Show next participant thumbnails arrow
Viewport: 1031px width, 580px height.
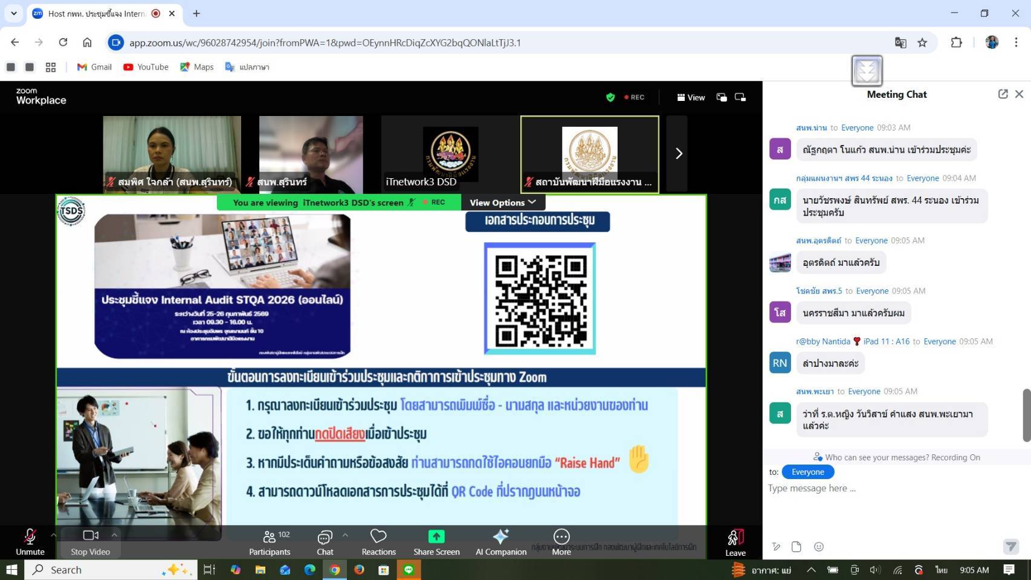[x=678, y=153]
